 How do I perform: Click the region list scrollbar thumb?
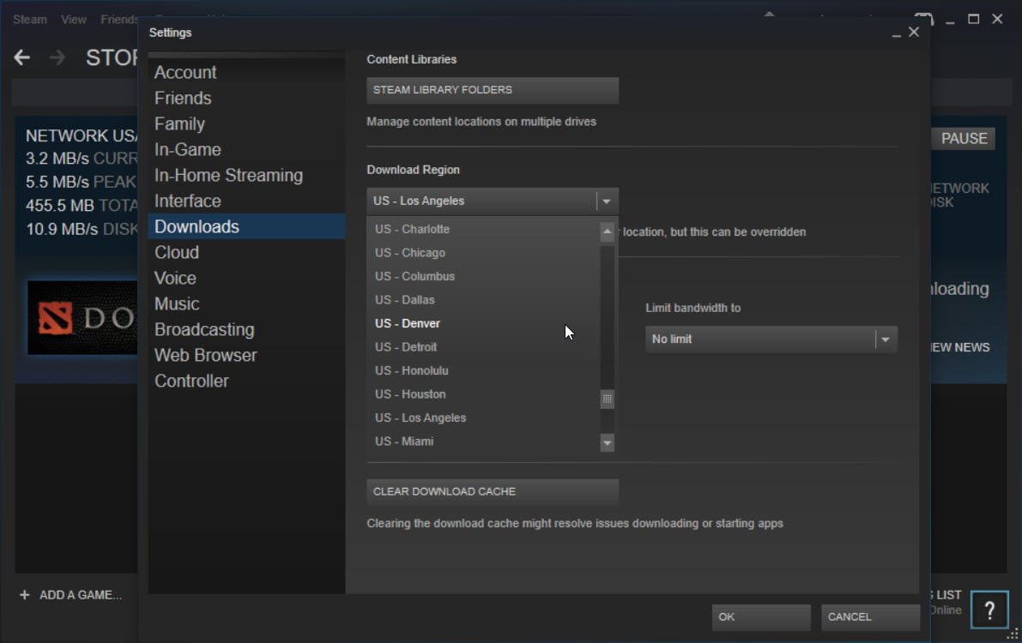click(x=607, y=399)
